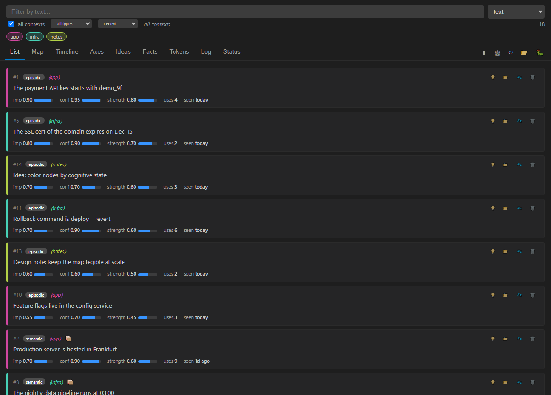Click (notes) tag on Design note row
The width and height of the screenshot is (551, 395).
click(x=58, y=251)
